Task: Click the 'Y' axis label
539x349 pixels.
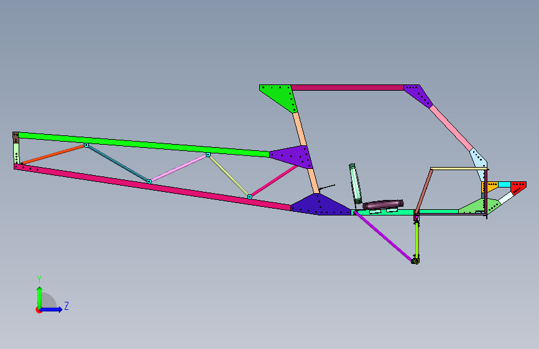Action: coord(39,279)
